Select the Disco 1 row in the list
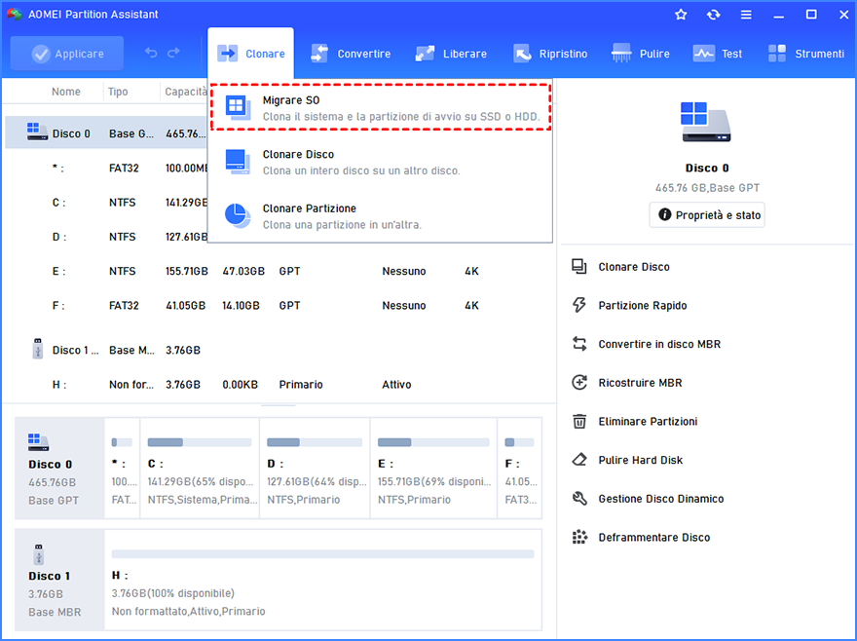857x641 pixels. [279, 350]
